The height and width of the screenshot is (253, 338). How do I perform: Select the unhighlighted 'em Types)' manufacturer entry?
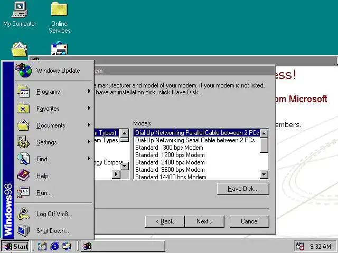[x=107, y=140]
